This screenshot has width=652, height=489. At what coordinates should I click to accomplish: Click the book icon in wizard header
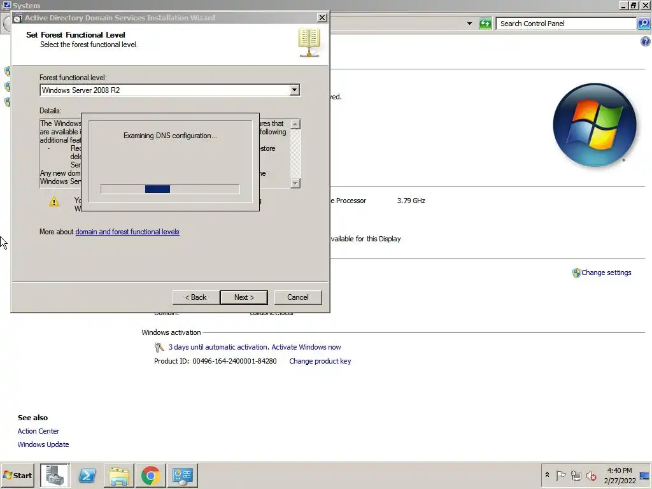309,43
